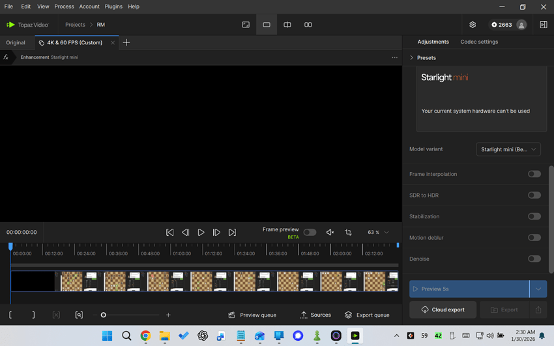Jump to the last frame
The width and height of the screenshot is (554, 346).
tap(232, 233)
